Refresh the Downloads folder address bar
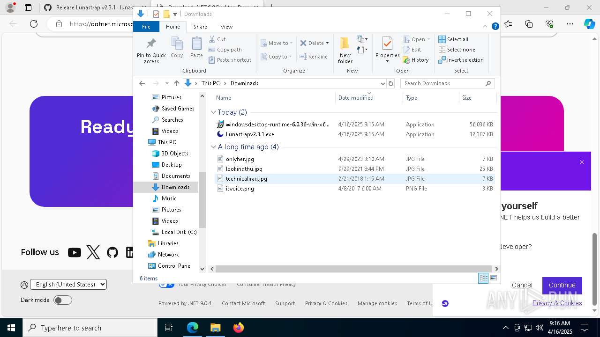600x337 pixels. coord(391,83)
